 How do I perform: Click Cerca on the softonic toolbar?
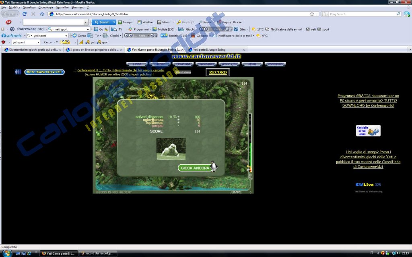click(x=79, y=36)
